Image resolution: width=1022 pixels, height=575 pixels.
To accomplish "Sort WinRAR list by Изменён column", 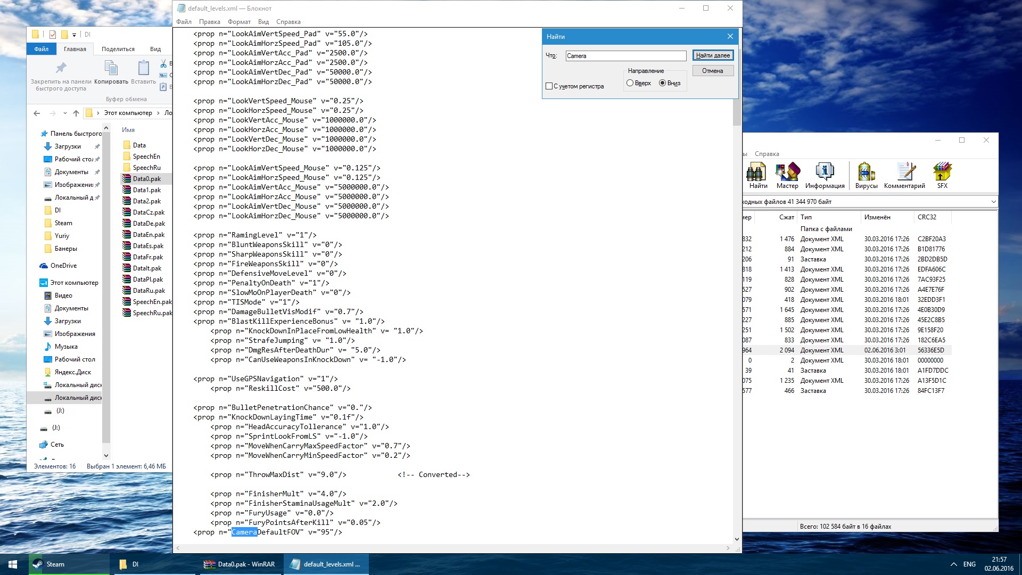I will 887,217.
